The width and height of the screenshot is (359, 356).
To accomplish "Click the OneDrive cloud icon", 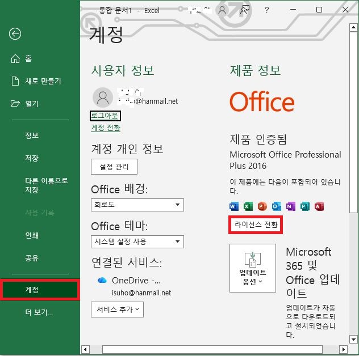I will 102,280.
